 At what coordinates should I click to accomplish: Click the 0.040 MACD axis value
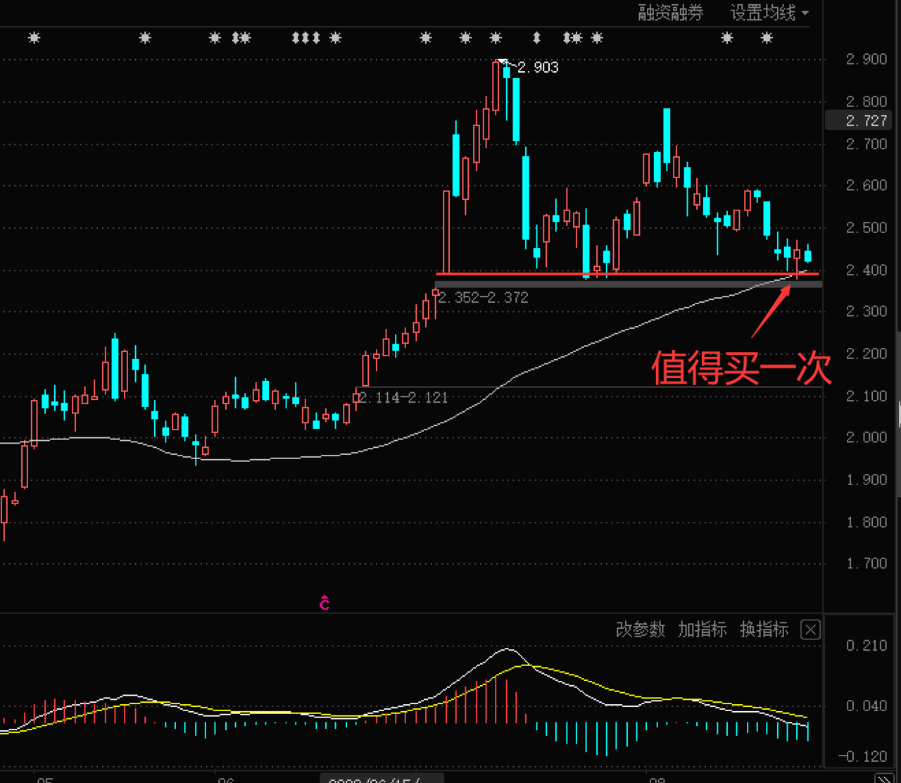pos(867,706)
